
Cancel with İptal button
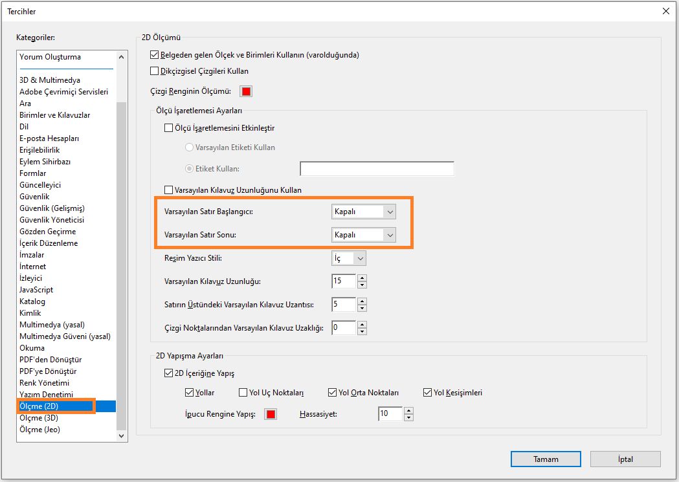(625, 459)
